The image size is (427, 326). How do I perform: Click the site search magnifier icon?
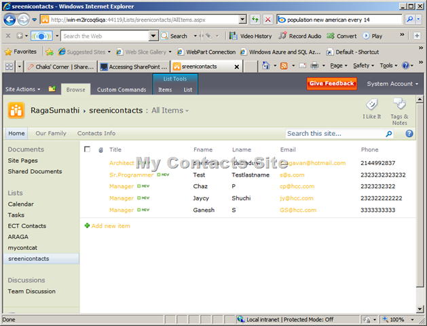tap(389, 134)
